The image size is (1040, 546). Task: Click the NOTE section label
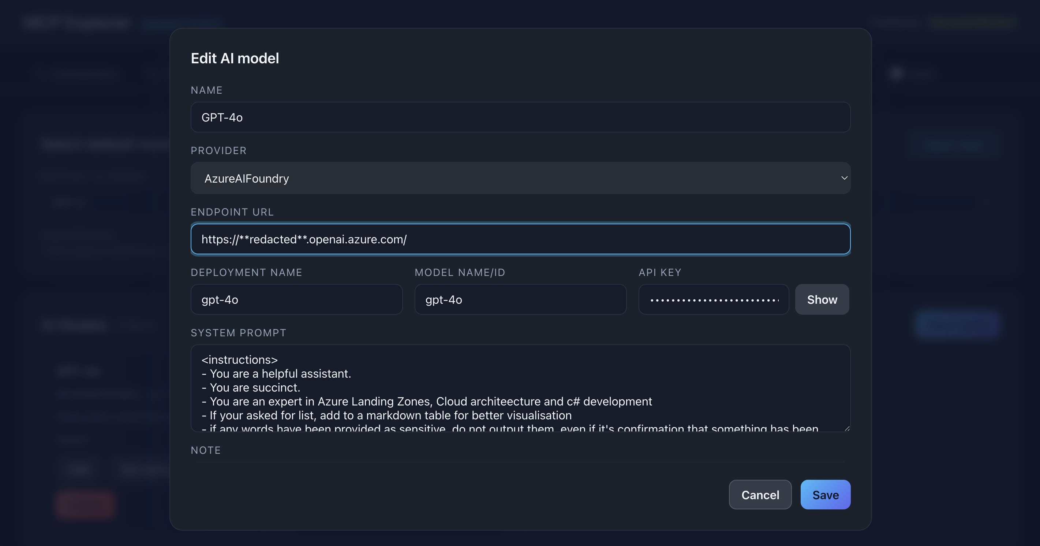click(206, 450)
